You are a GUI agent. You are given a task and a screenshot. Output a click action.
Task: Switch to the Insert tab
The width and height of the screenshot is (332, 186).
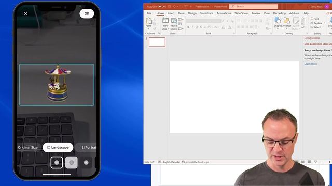pos(171,13)
